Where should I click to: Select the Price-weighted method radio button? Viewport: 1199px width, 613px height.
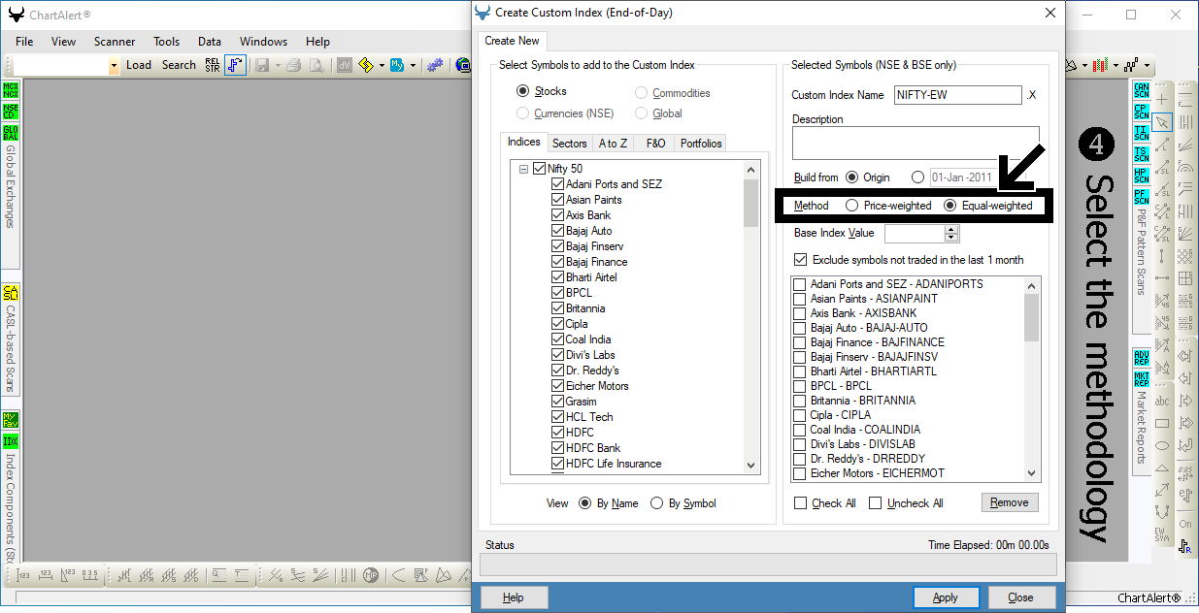(851, 206)
